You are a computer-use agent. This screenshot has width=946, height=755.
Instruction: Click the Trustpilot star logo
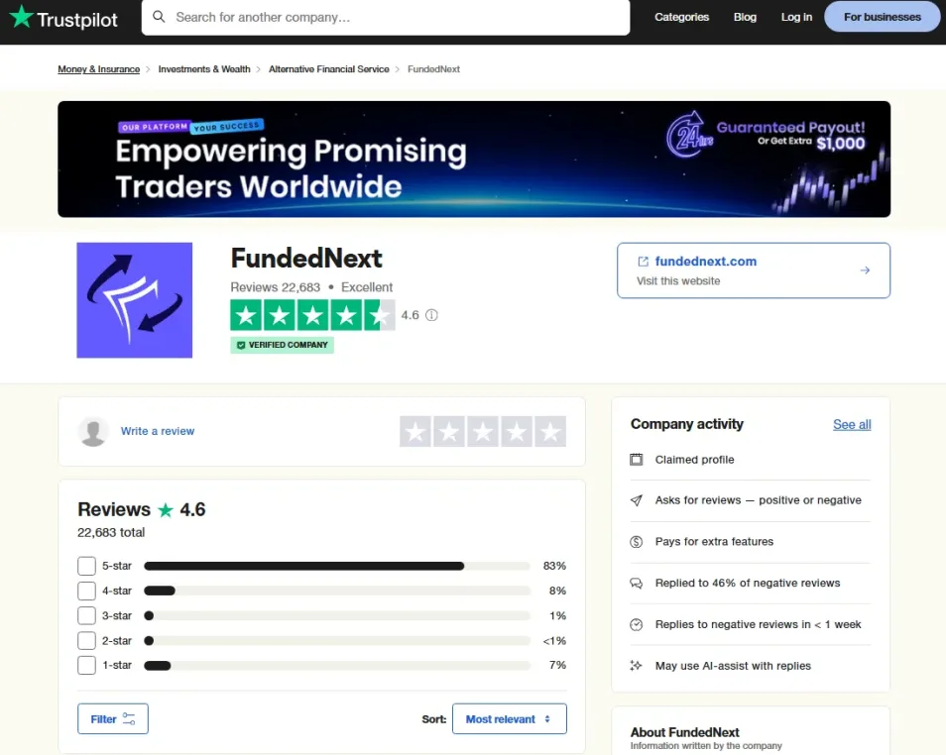point(21,16)
